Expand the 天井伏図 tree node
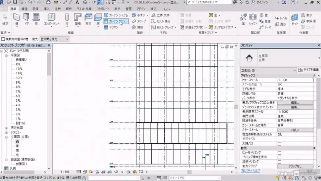Screen dimensions: 321x181 [6, 128]
